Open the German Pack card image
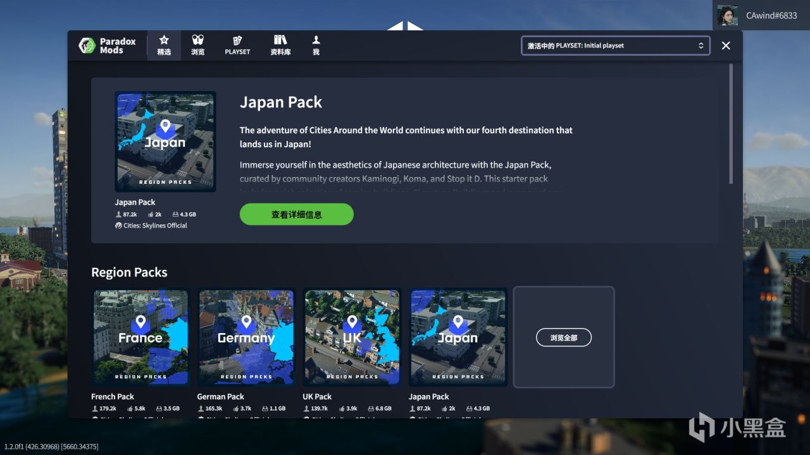This screenshot has width=810, height=455. point(246,337)
